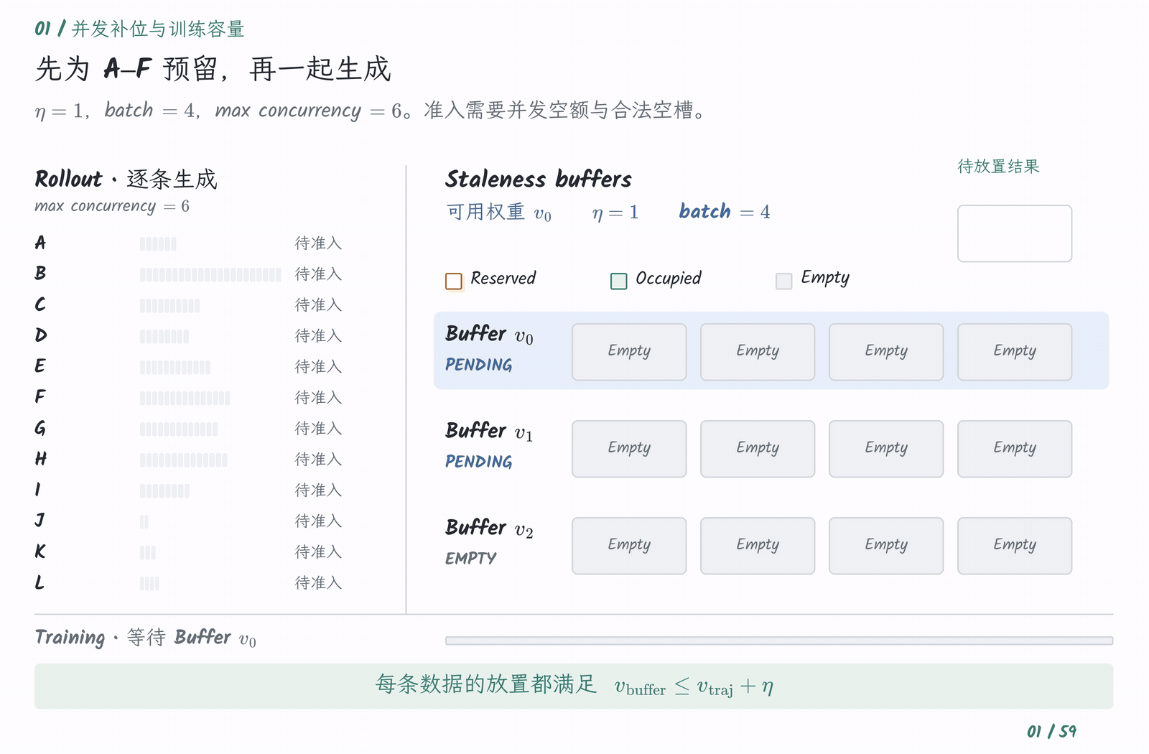The width and height of the screenshot is (1149, 754).
Task: Select the third Empty slot in Buffer v2
Action: point(886,546)
